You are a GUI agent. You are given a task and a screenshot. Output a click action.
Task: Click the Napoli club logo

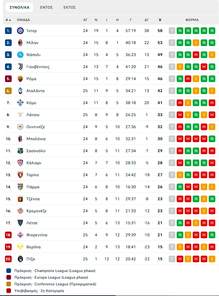coord(20,55)
